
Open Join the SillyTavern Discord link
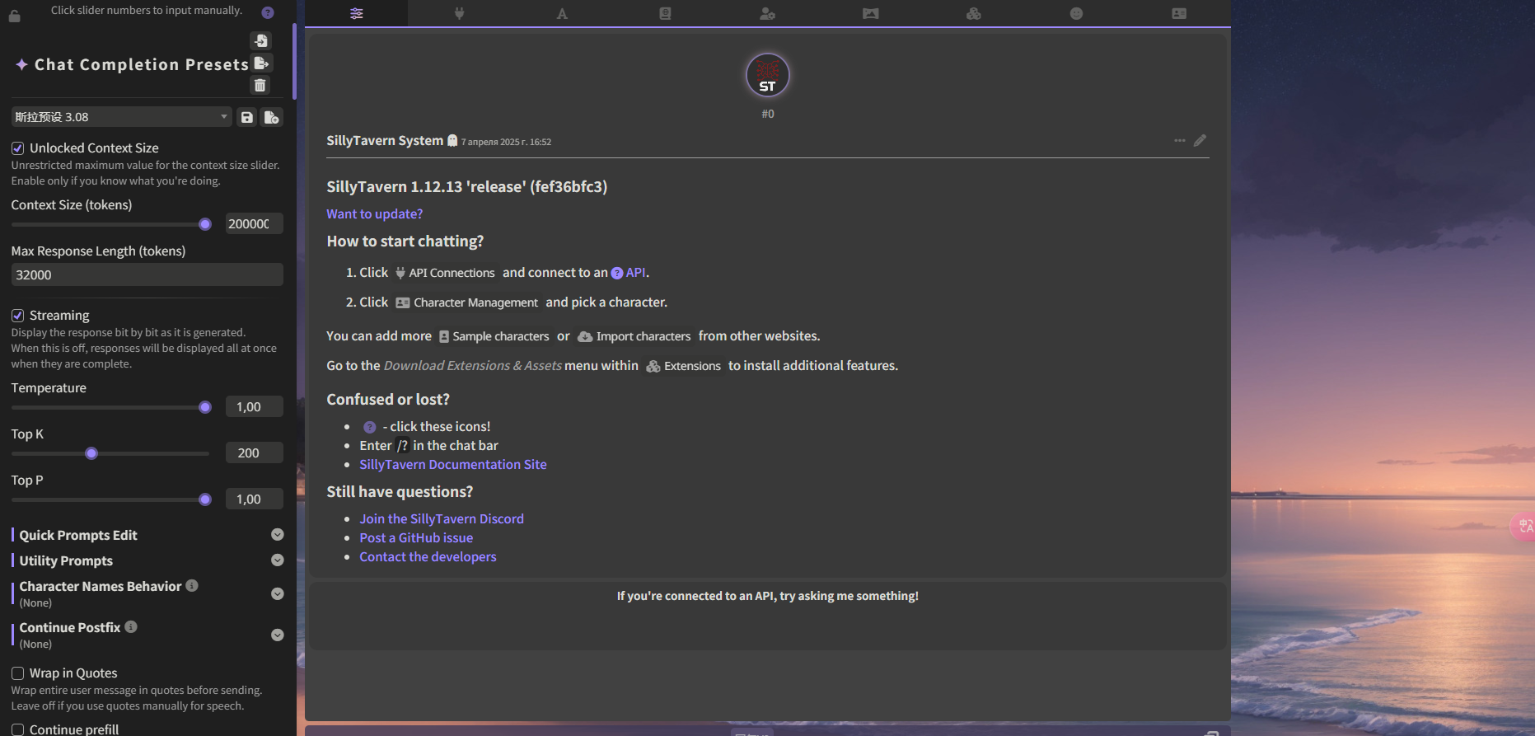[442, 519]
